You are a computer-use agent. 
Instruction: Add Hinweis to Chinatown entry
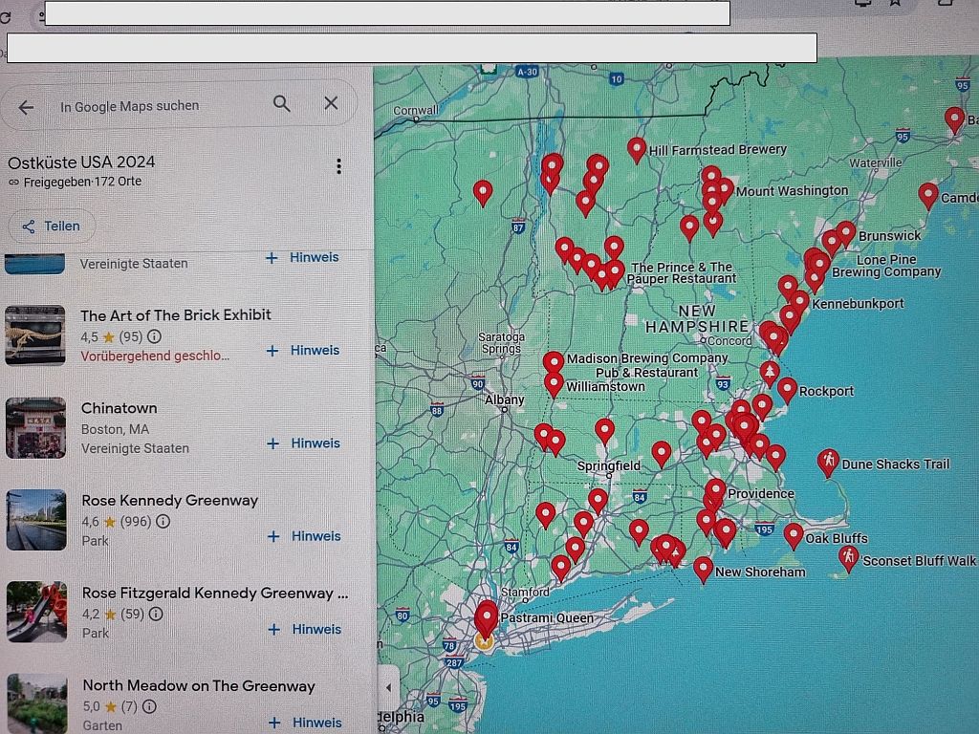click(304, 443)
